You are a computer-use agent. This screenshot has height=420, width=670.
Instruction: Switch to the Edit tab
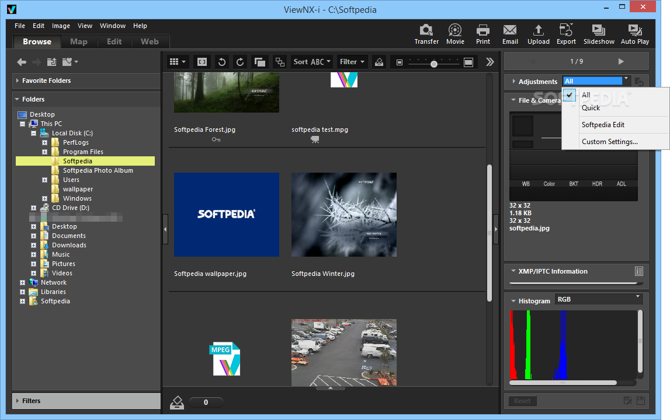(114, 41)
